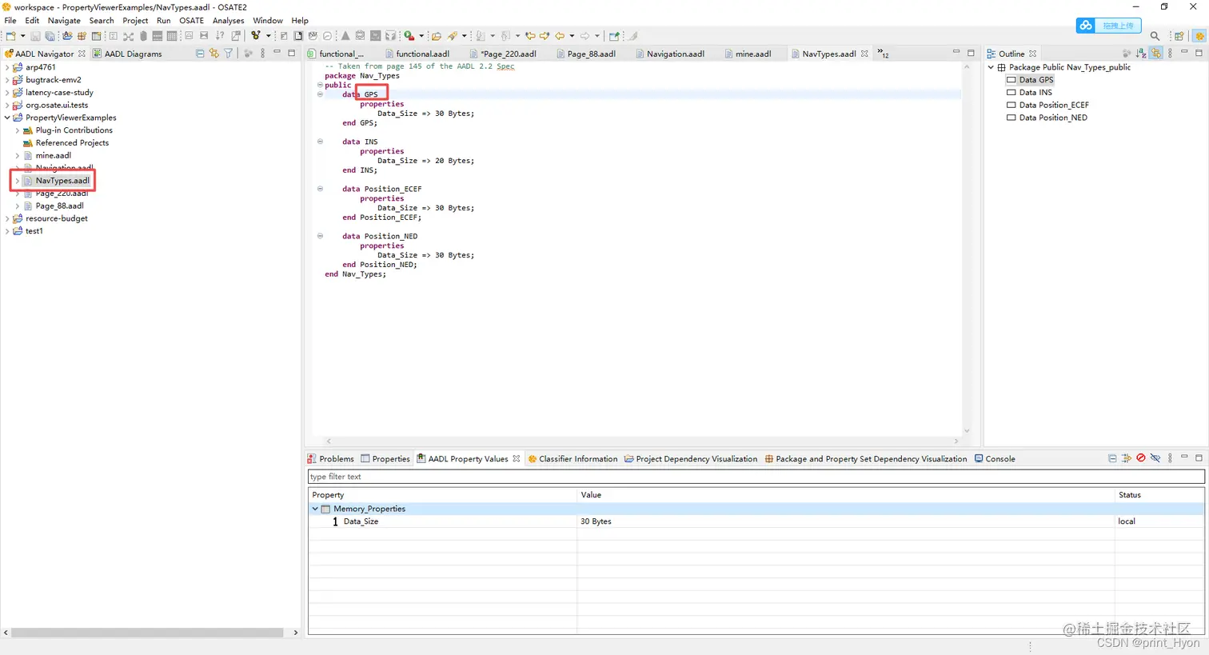Expand the latency-case-study project
This screenshot has width=1209, height=655.
click(7, 93)
